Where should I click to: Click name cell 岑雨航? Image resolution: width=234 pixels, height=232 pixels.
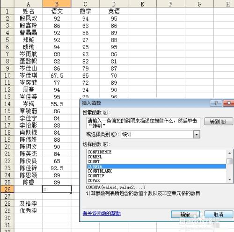28,54
